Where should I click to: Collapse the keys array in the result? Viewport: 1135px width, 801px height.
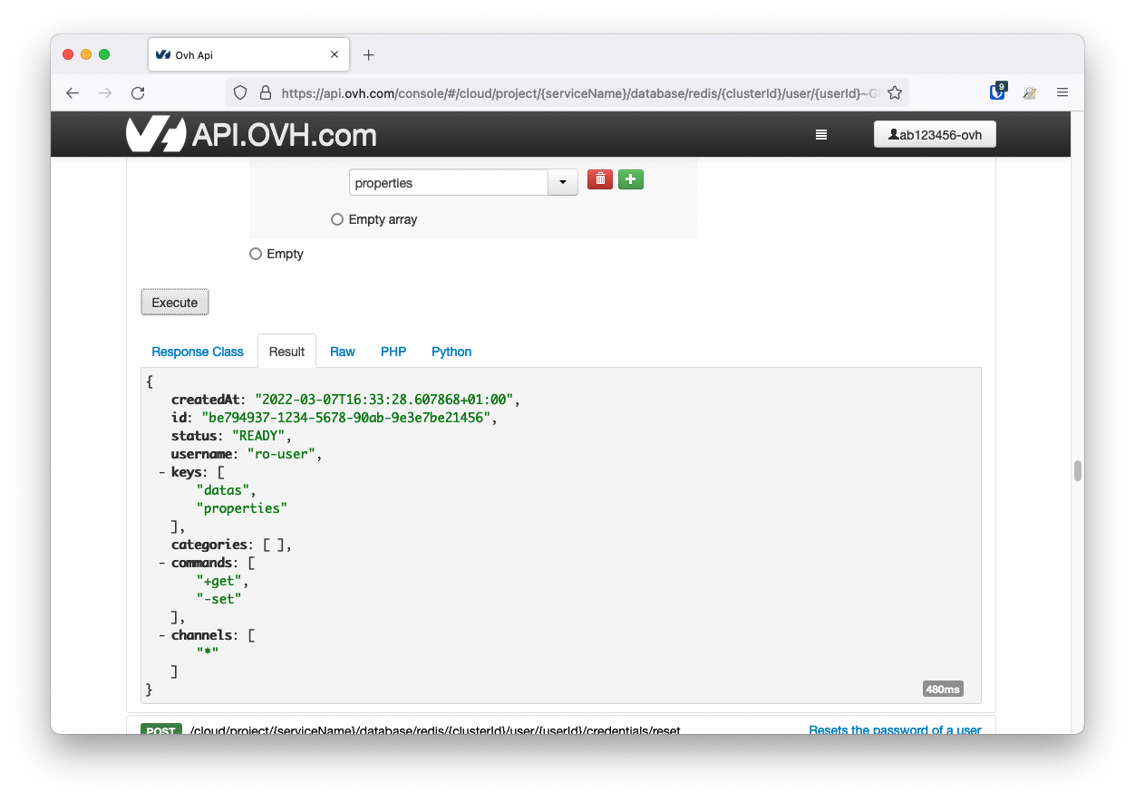[160, 471]
